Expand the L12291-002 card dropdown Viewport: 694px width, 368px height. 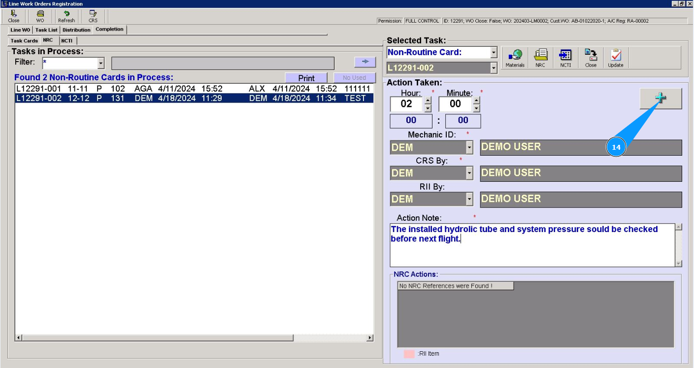pos(494,68)
